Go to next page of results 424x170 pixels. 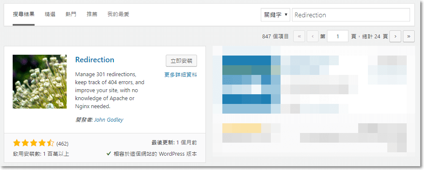coord(395,36)
